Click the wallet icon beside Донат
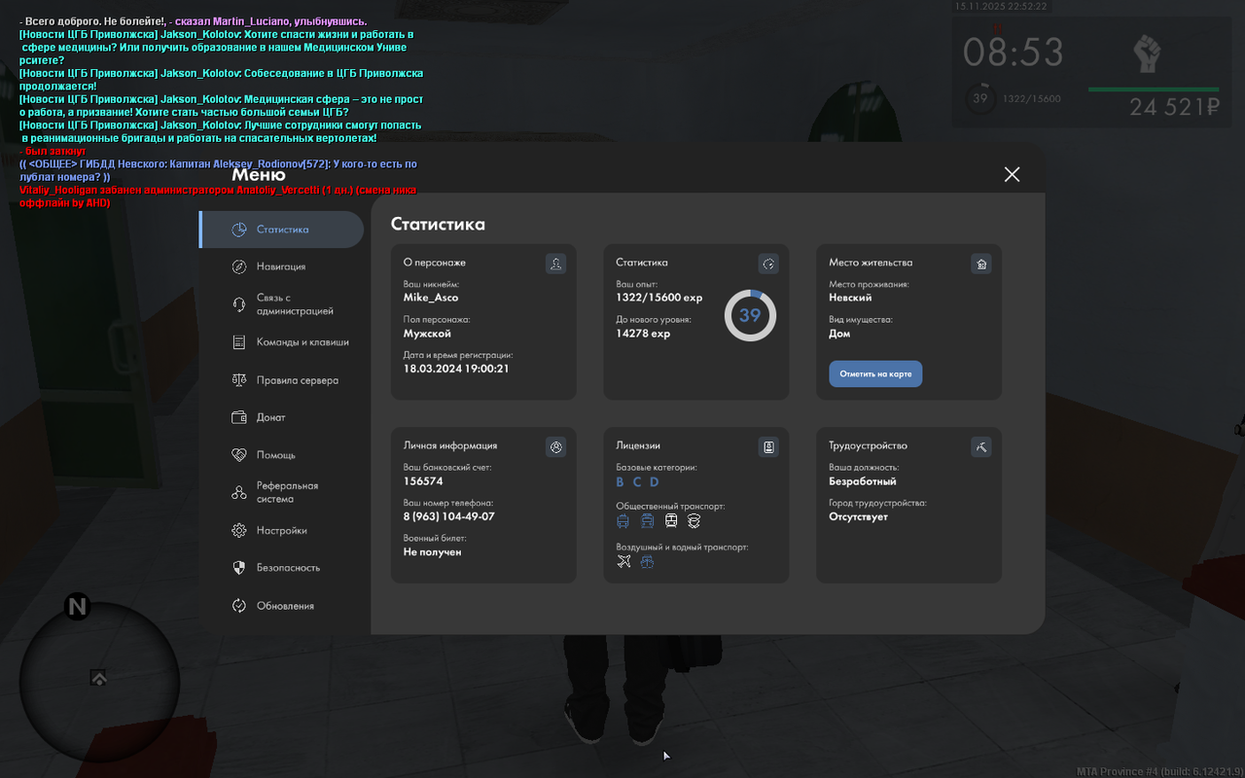Image resolution: width=1245 pixels, height=778 pixels. [239, 417]
